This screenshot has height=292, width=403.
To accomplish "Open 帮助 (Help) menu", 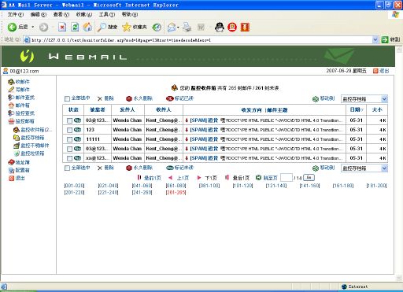I will click(x=130, y=14).
